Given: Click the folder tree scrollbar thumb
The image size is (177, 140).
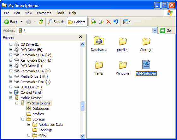Looking at the screenshot, I should tap(83, 106).
